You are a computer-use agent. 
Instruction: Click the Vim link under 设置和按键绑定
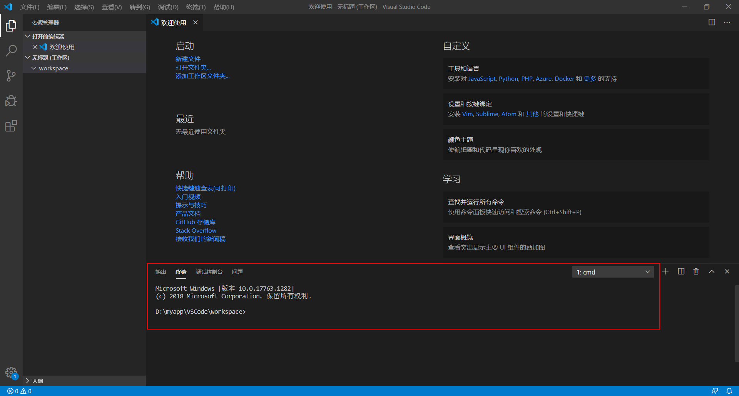(x=467, y=114)
